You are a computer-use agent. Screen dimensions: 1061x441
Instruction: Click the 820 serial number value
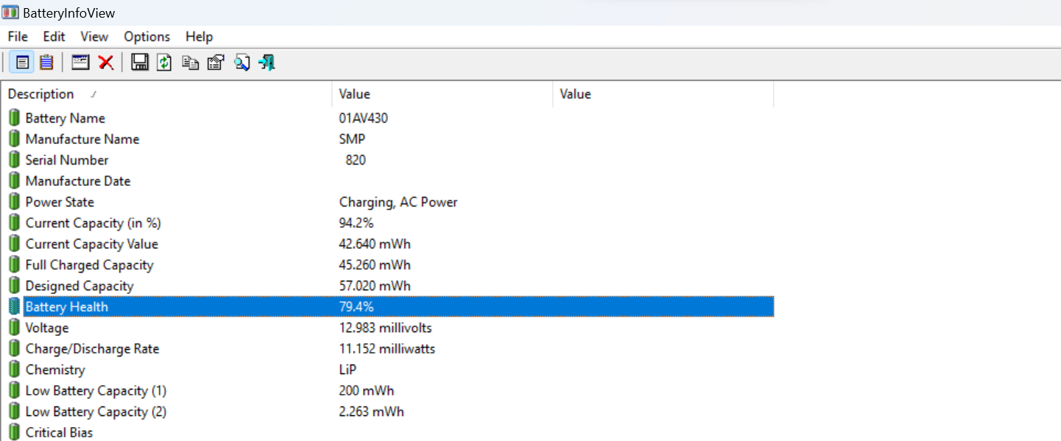(x=356, y=159)
